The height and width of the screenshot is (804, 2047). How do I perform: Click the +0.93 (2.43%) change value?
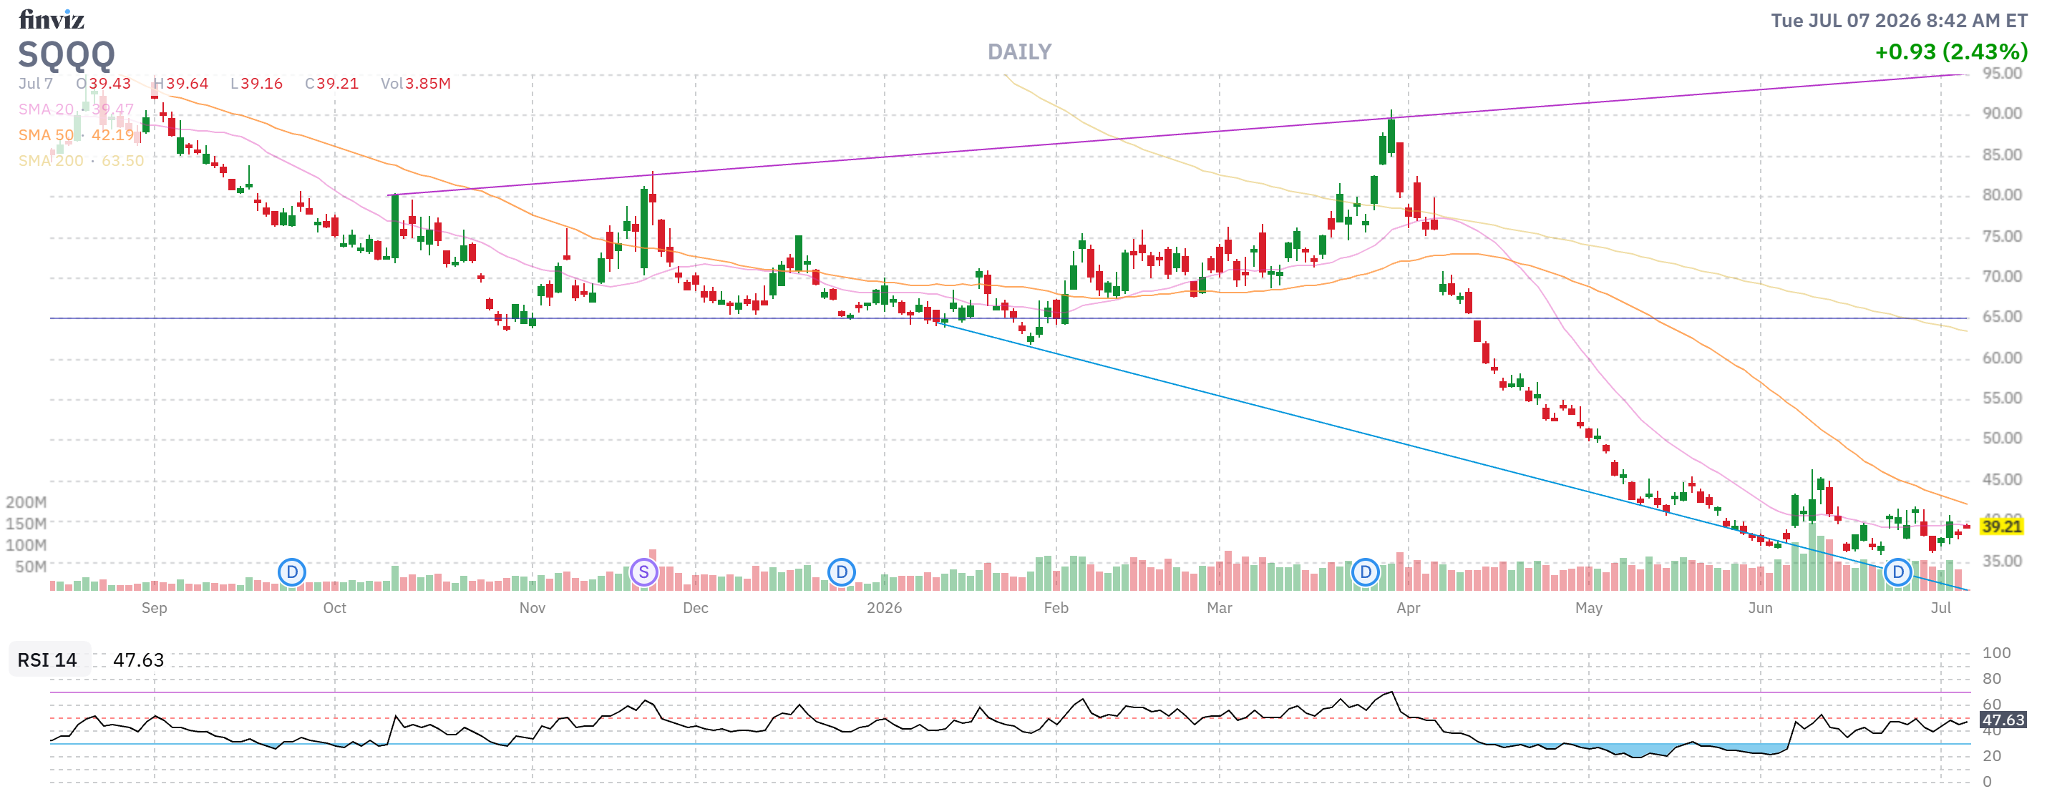[x=1951, y=52]
